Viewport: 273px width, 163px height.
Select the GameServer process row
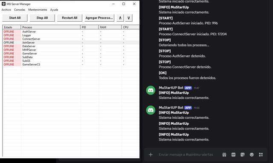pos(71,54)
